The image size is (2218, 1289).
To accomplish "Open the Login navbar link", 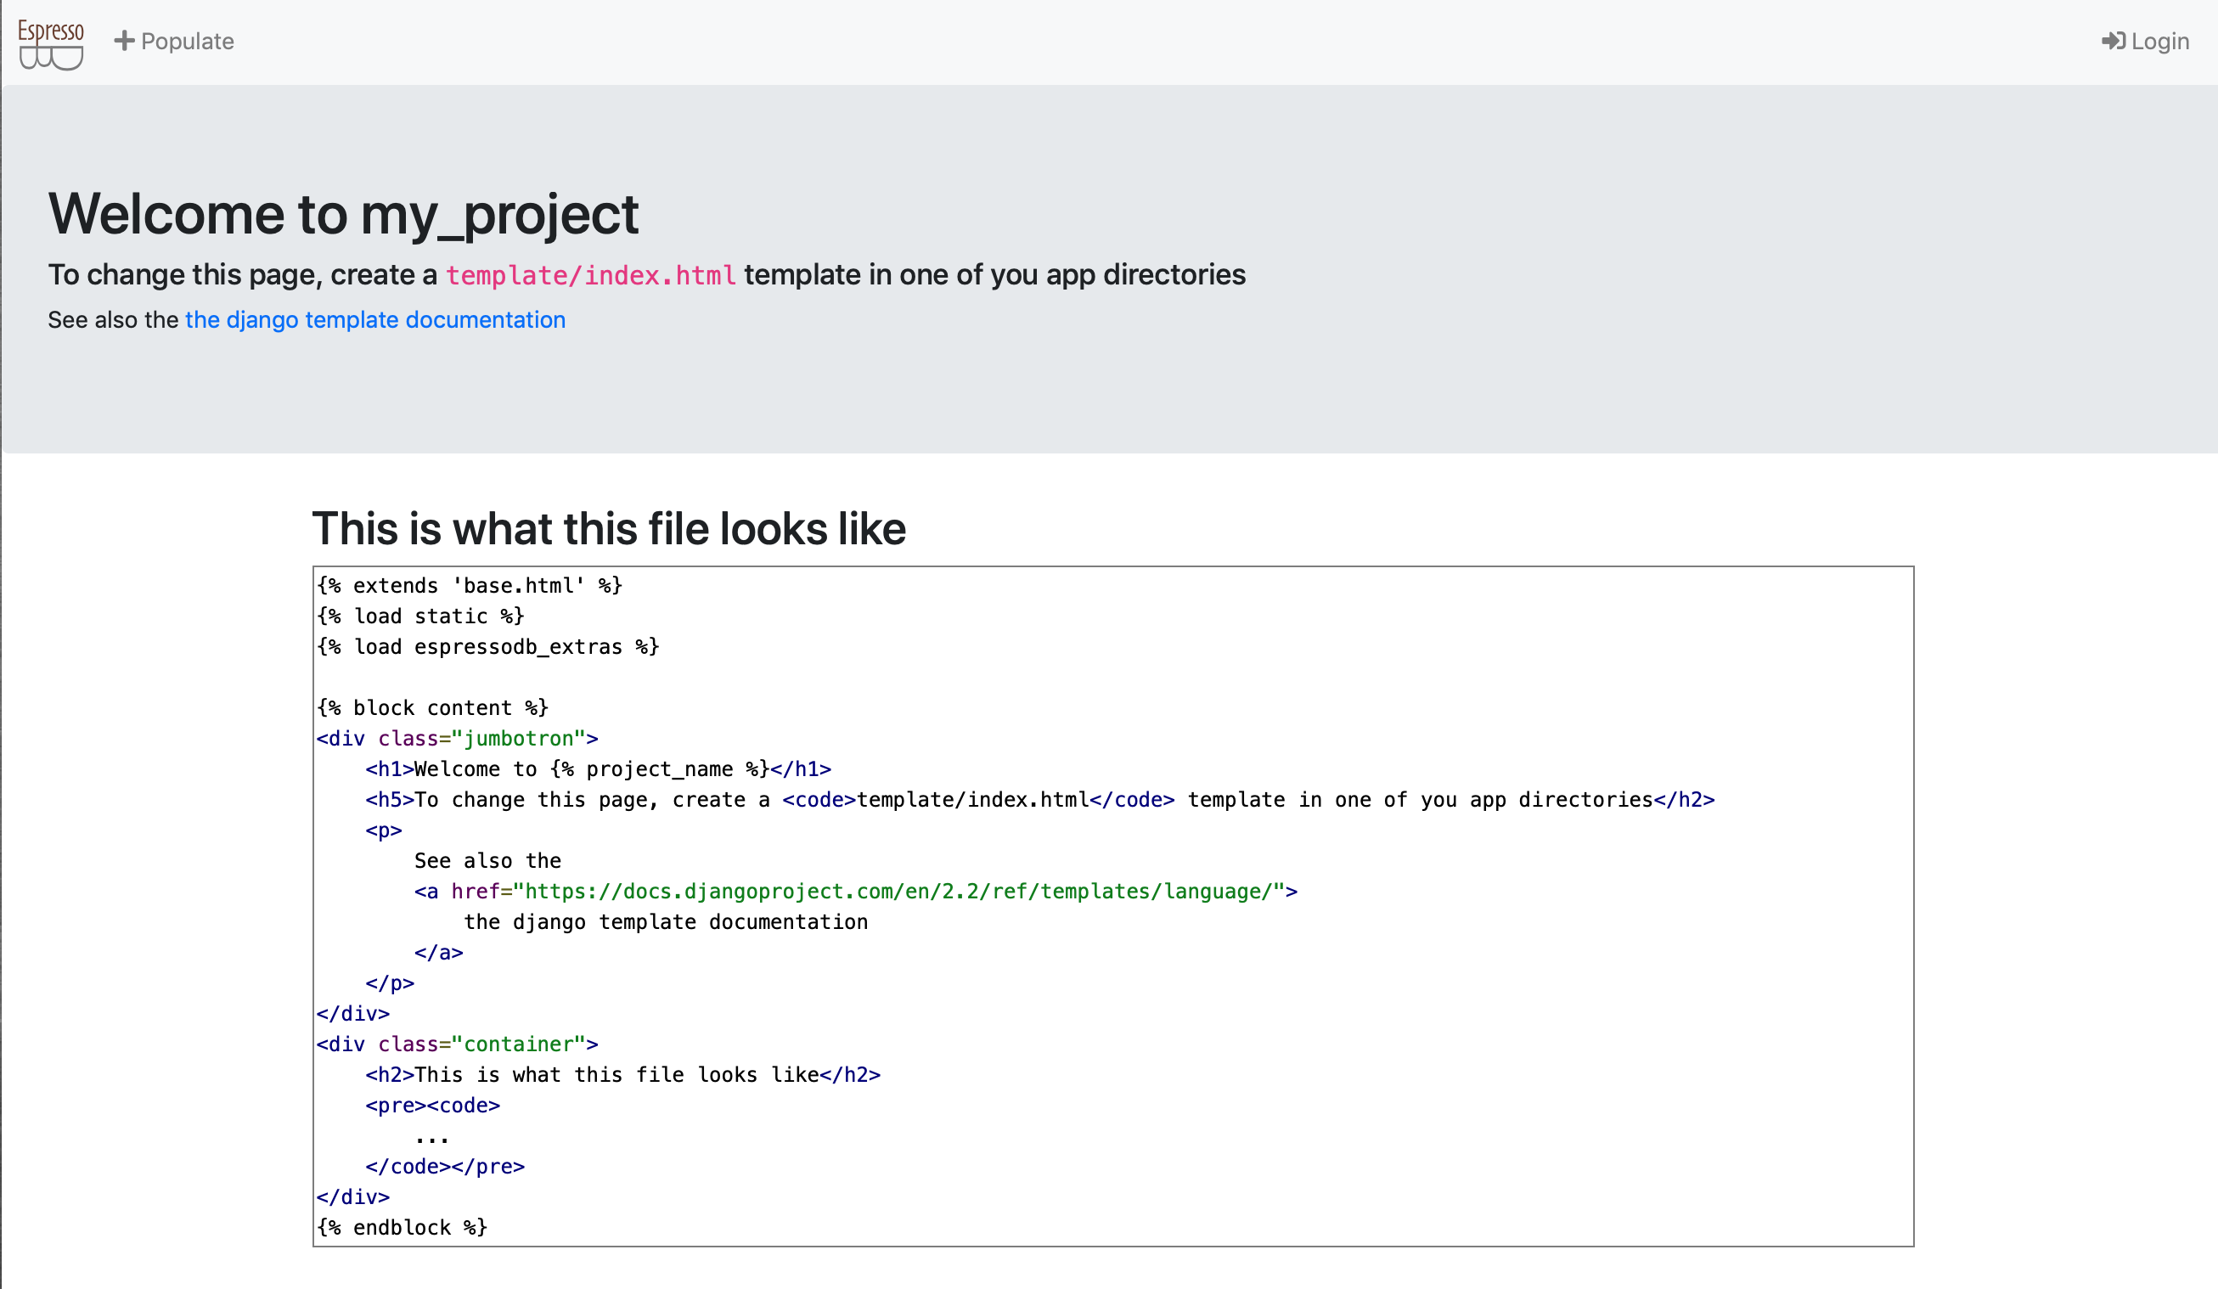I will (2145, 42).
